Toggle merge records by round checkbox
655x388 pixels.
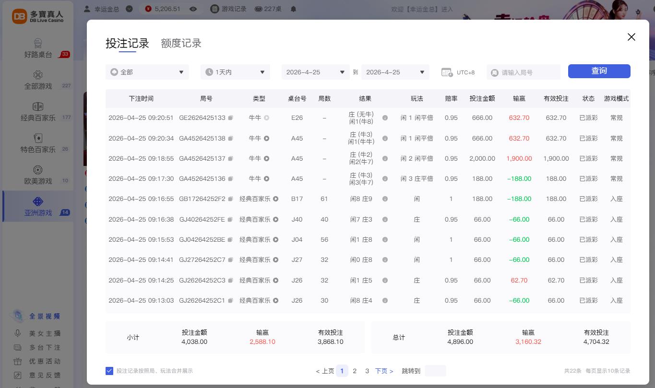tap(109, 371)
